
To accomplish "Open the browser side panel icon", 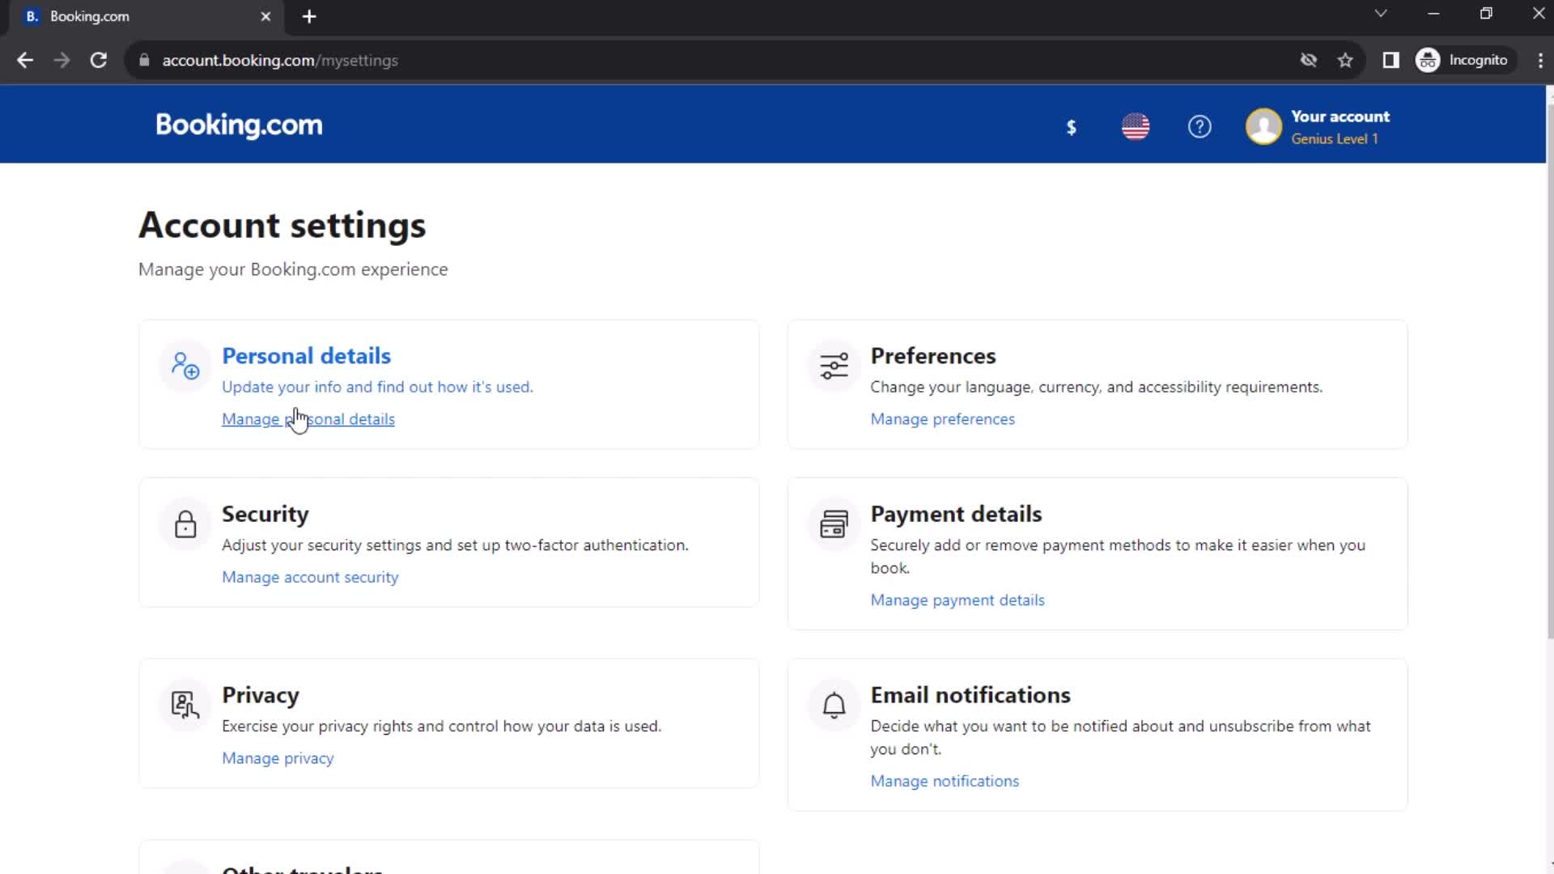I will tap(1391, 60).
